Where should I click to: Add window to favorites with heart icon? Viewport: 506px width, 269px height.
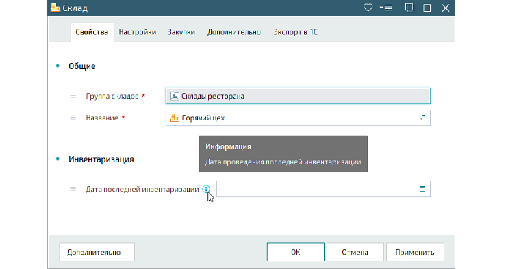pyautogui.click(x=368, y=8)
